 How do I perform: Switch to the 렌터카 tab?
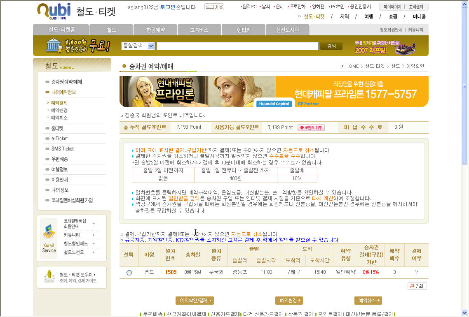coord(244,30)
